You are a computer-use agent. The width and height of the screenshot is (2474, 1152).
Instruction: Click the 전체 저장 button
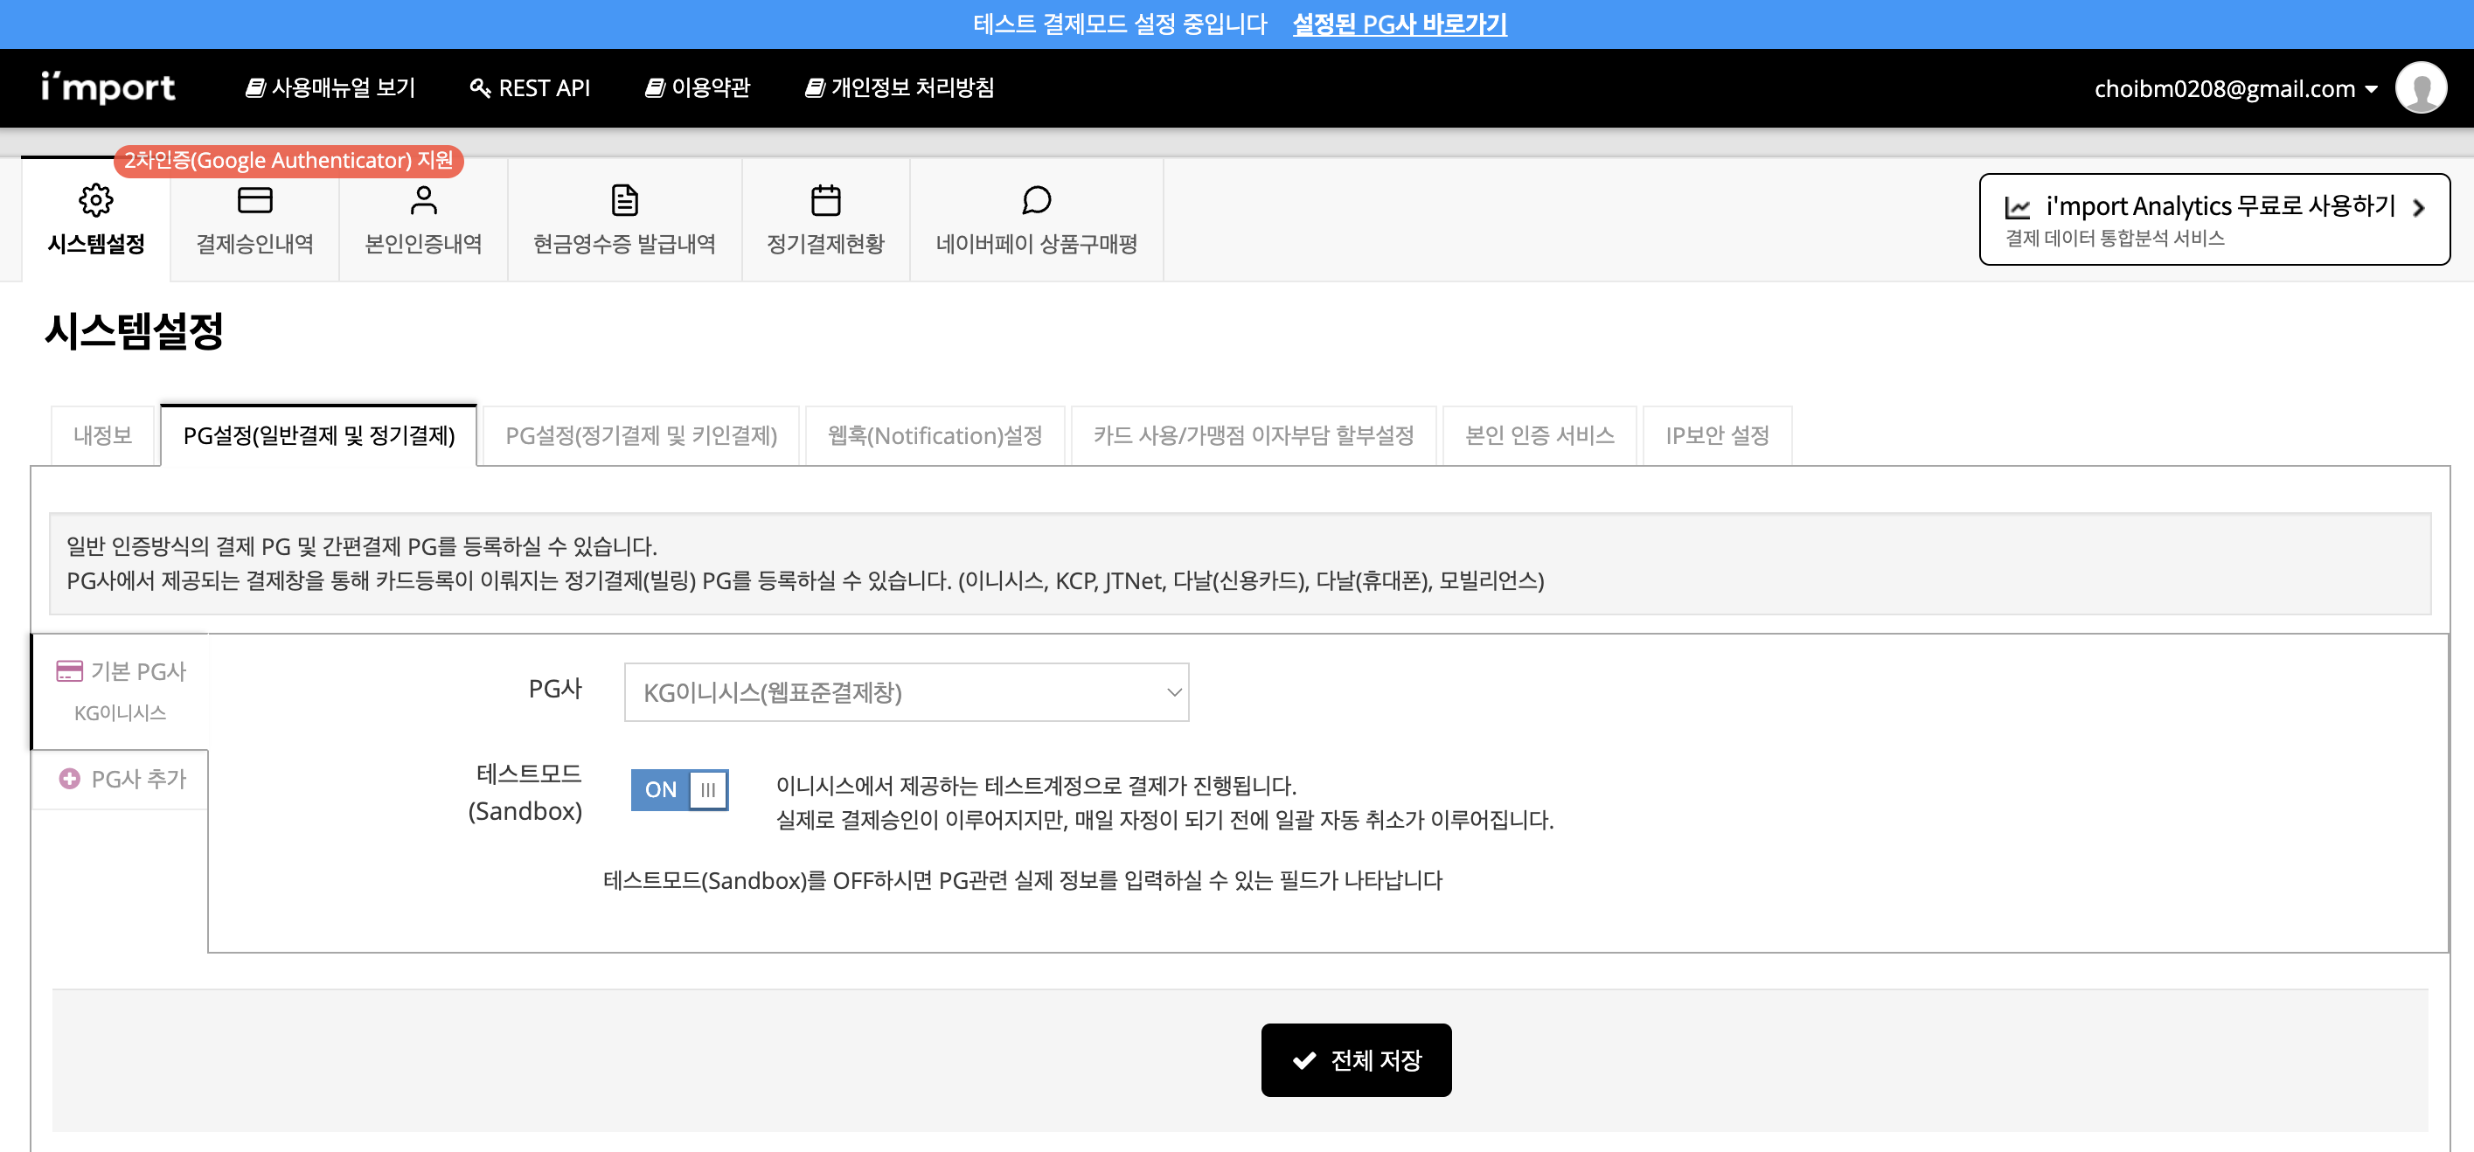1355,1060
